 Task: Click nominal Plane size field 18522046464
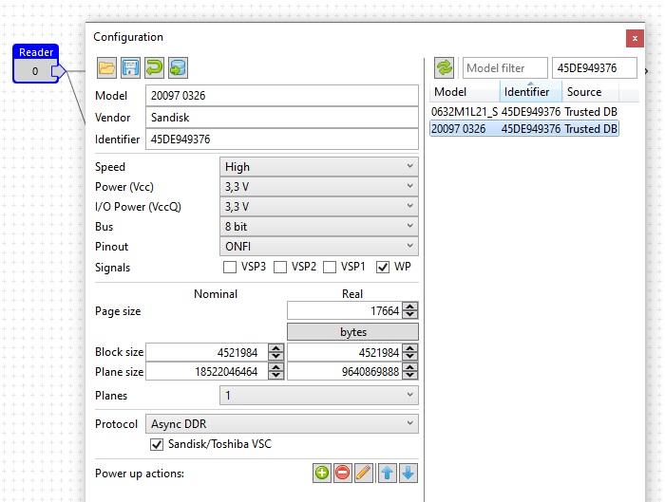207,372
